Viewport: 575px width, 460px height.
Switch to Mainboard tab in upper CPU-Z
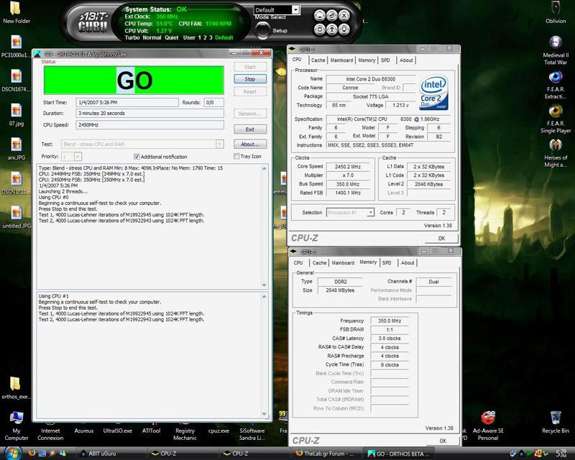point(341,60)
